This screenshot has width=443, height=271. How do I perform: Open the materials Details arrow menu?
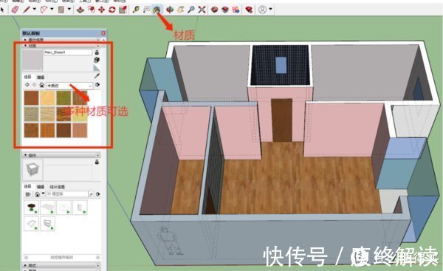[97, 84]
